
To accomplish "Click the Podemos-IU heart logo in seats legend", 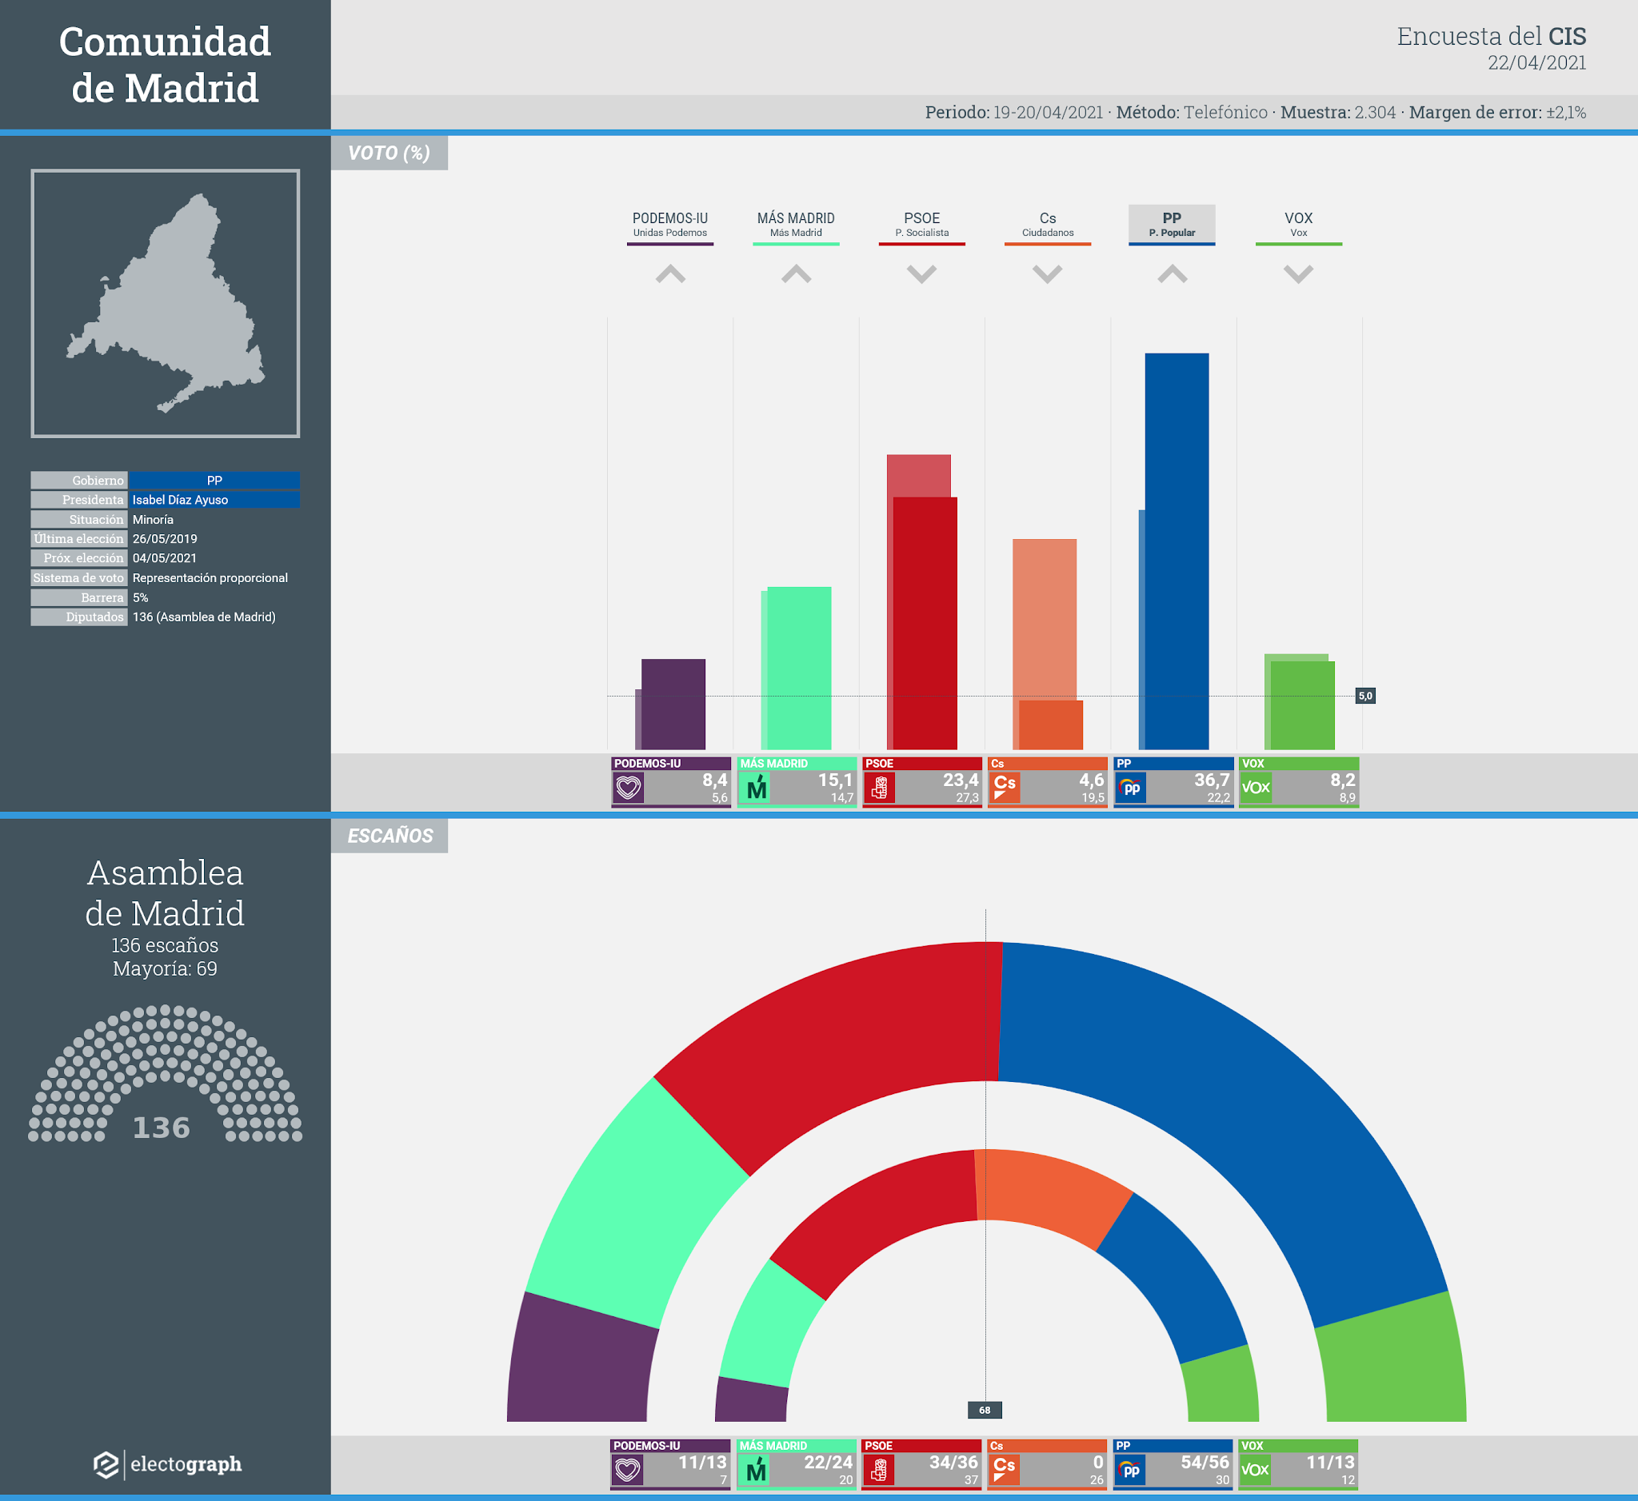I will pos(627,1469).
